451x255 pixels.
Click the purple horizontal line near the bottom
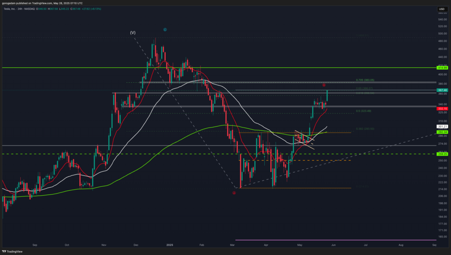335,240
